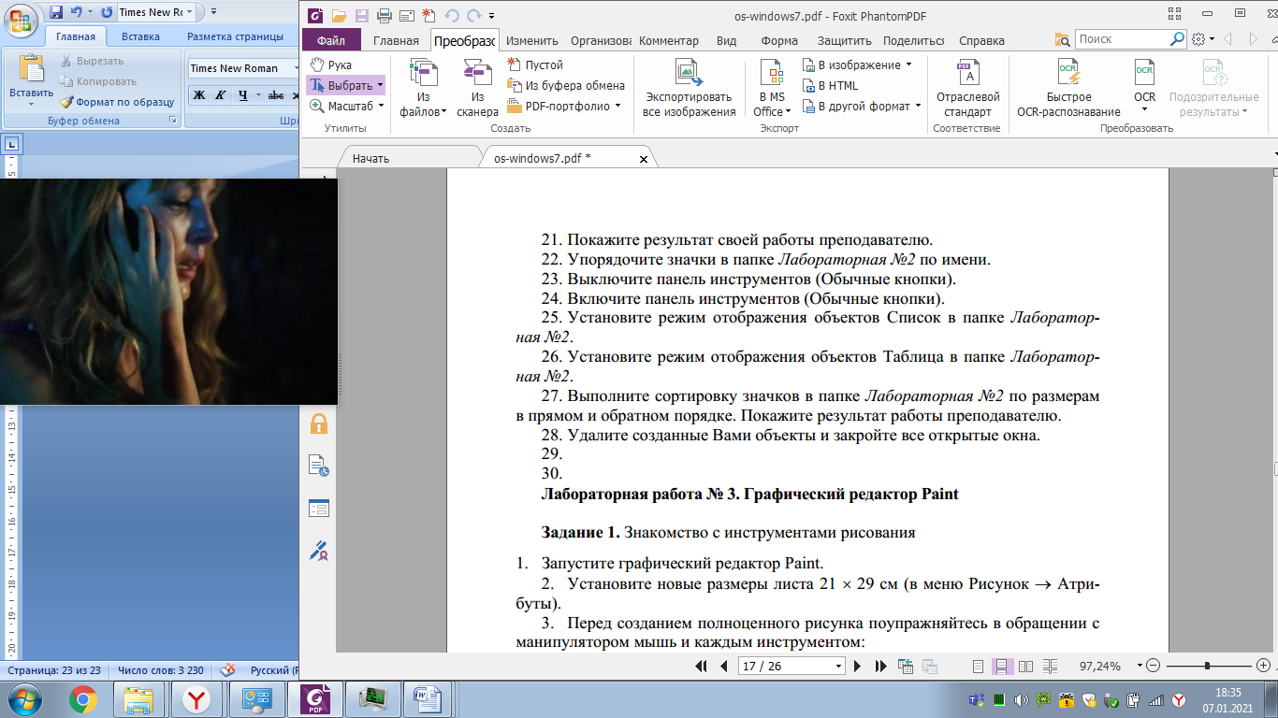Switch to Вставка tab in Word
Screen dimensions: 1278x718
click(x=140, y=36)
